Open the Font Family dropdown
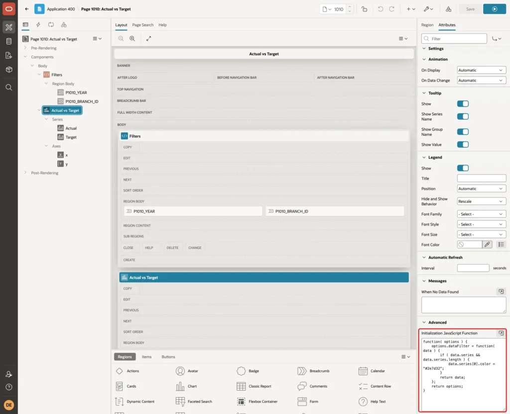The width and height of the screenshot is (510, 414). (x=482, y=214)
